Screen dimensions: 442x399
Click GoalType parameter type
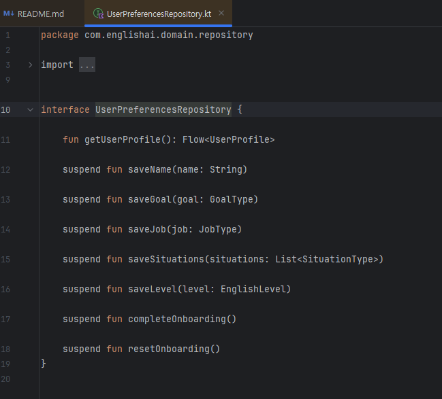[232, 200]
